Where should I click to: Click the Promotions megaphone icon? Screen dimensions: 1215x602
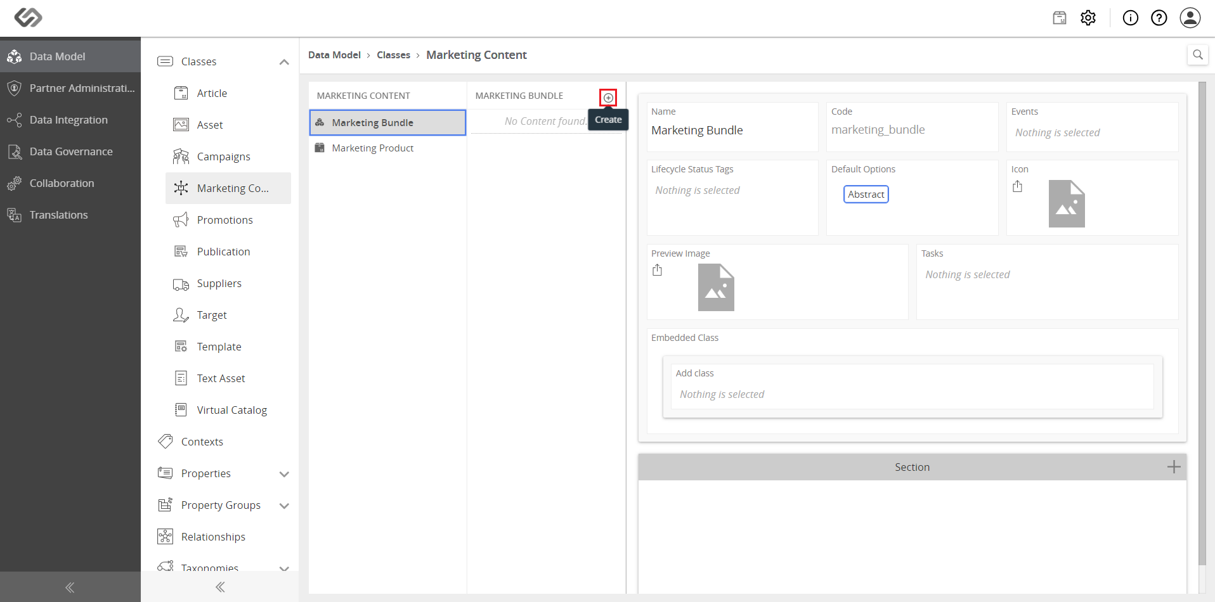pos(181,220)
